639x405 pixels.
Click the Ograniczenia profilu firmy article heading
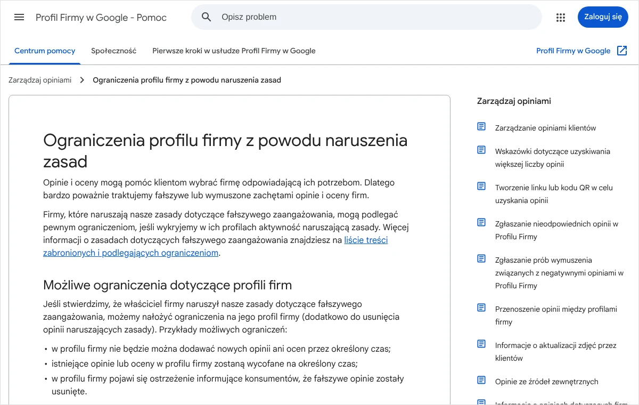225,150
